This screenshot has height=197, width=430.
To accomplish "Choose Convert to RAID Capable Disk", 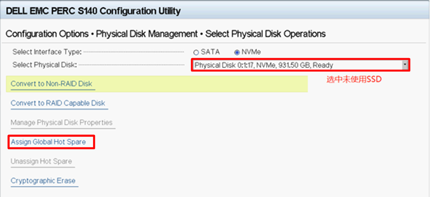I will tap(58, 103).
